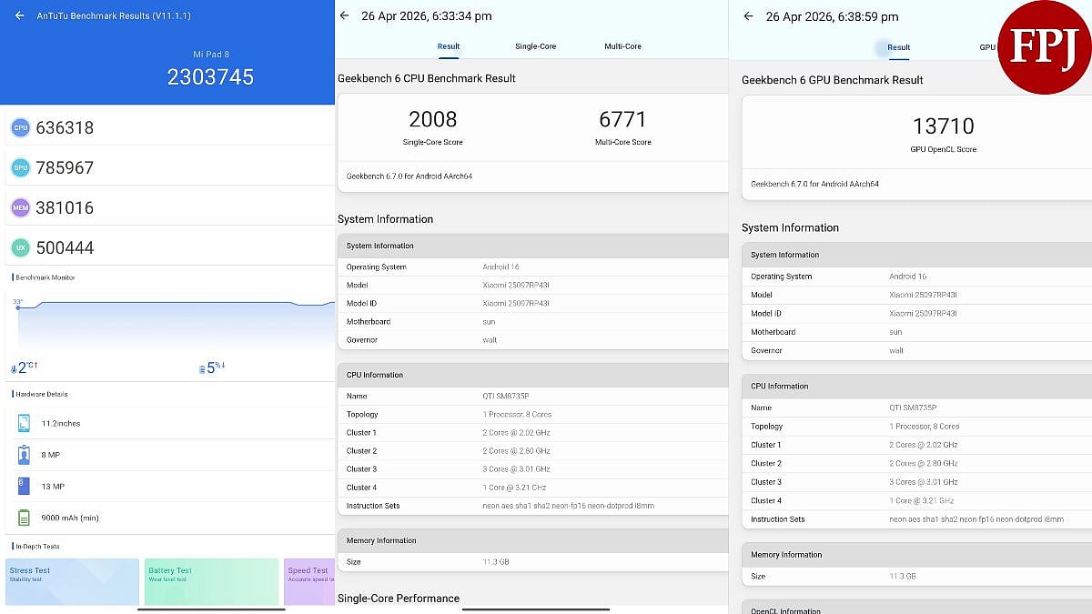
Task: Select Result tab in CPU benchmark
Action: point(449,46)
